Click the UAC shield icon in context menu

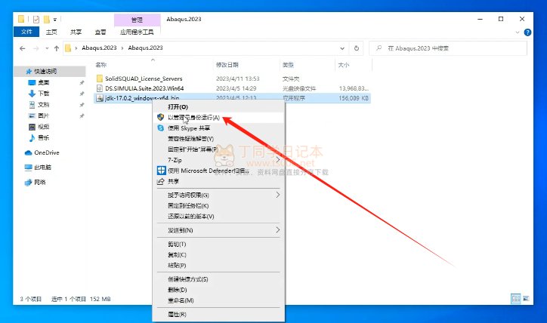(x=160, y=118)
